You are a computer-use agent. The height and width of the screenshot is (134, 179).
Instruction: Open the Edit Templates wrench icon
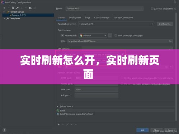pos(17,8)
